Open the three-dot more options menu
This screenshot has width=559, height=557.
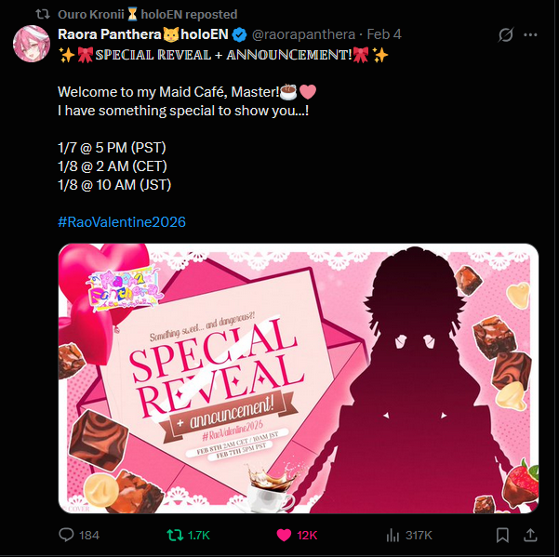[x=530, y=34]
